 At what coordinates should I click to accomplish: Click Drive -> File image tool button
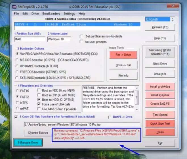click(123, 65)
